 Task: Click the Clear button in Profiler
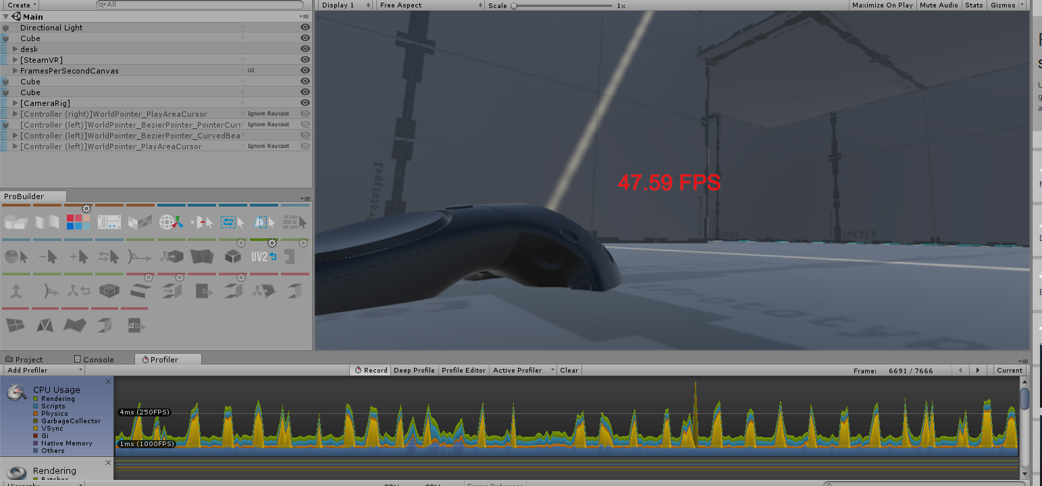pos(569,370)
